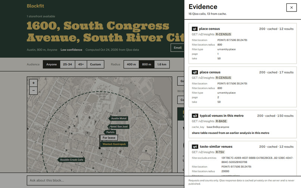
Task: Click the Bouldin Creek Cafe marker
Action: [71, 160]
